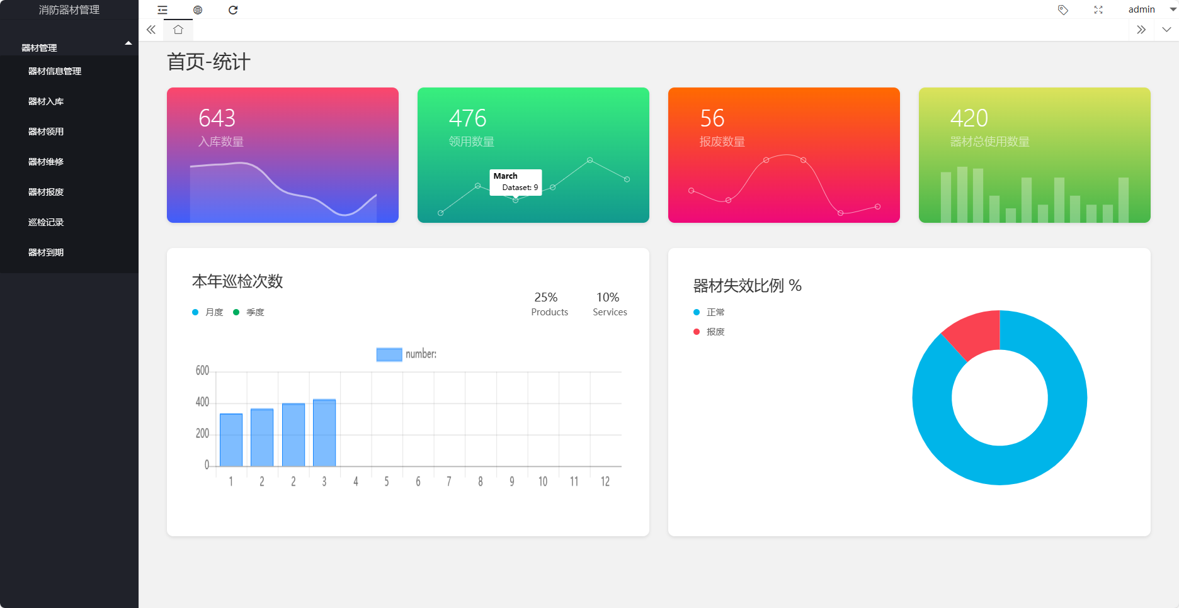Open the 巡检记录 page link
This screenshot has width=1179, height=608.
point(46,222)
